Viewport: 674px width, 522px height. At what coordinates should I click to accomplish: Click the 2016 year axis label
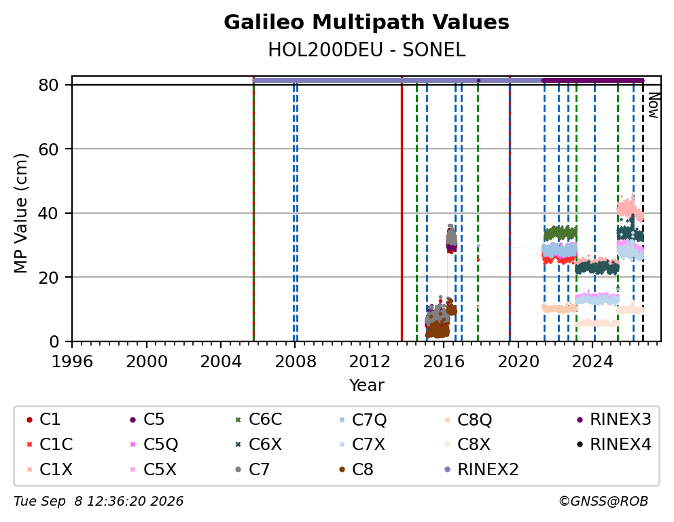click(444, 362)
